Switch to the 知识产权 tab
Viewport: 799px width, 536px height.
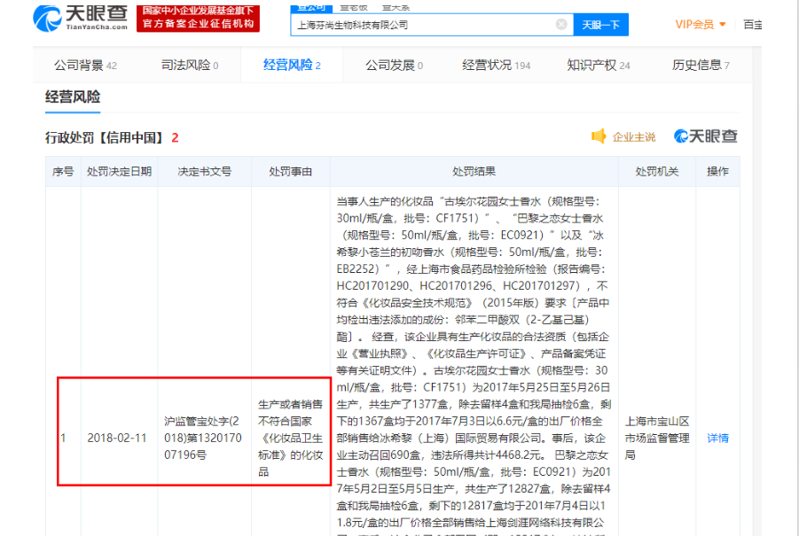pyautogui.click(x=599, y=66)
